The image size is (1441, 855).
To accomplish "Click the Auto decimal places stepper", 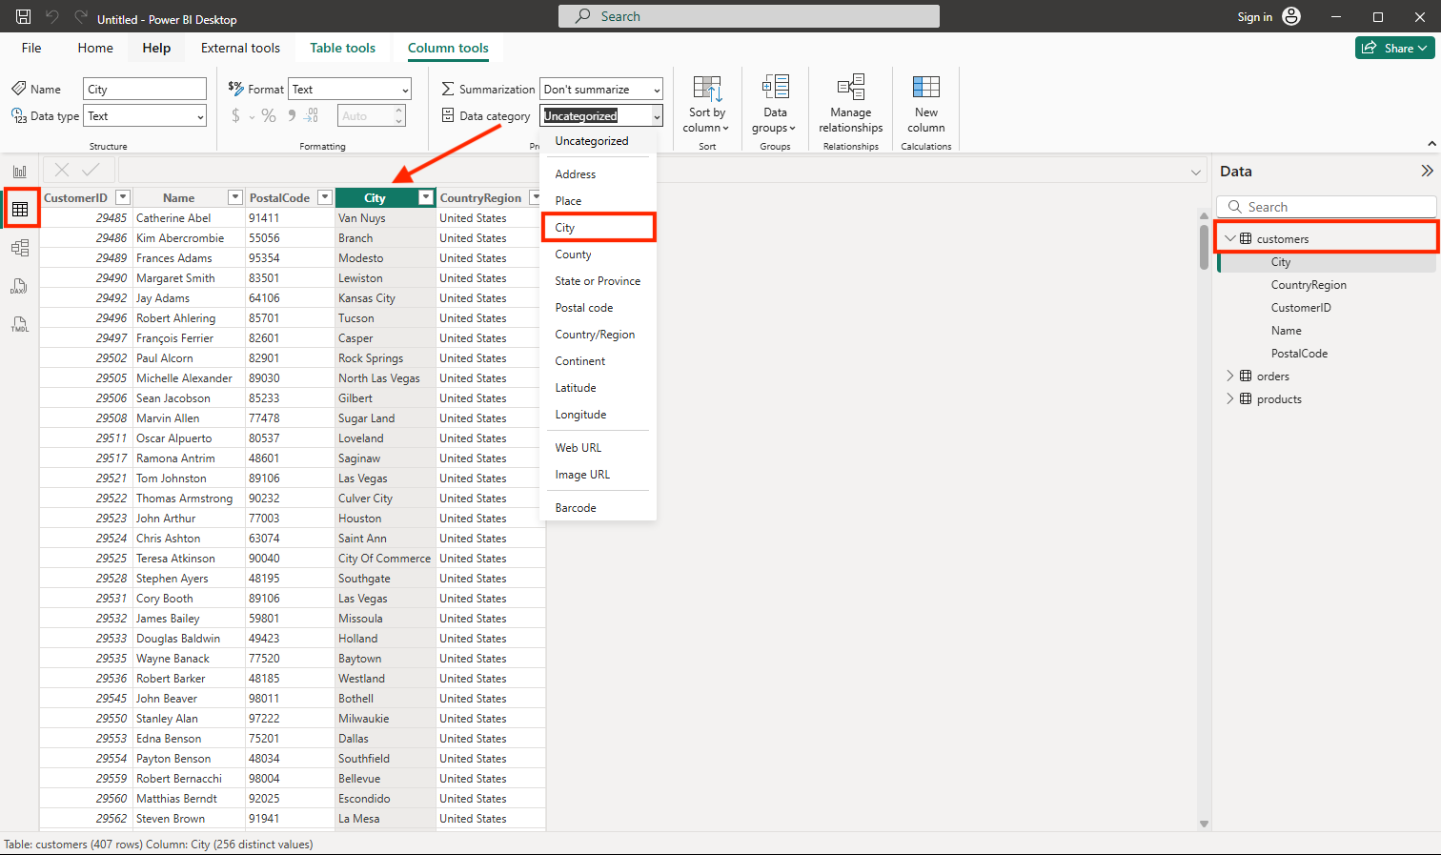I will pos(399,115).
